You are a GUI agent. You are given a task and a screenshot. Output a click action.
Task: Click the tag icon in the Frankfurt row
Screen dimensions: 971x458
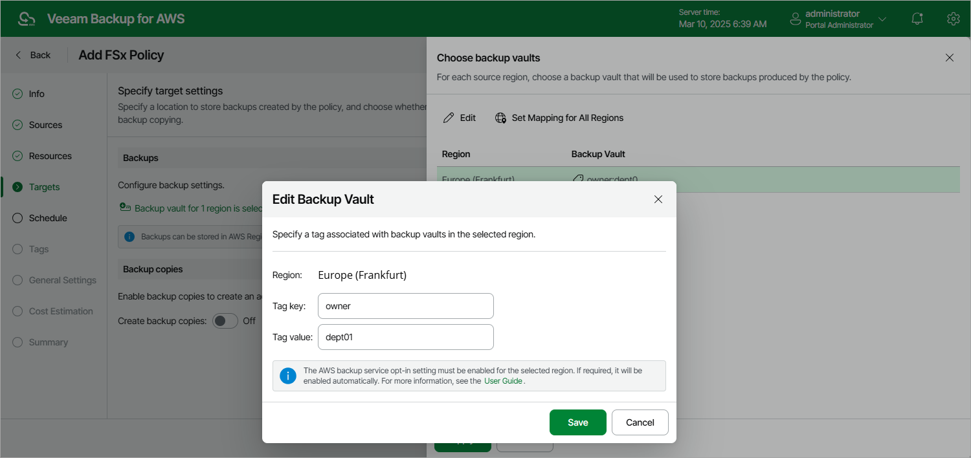coord(578,178)
